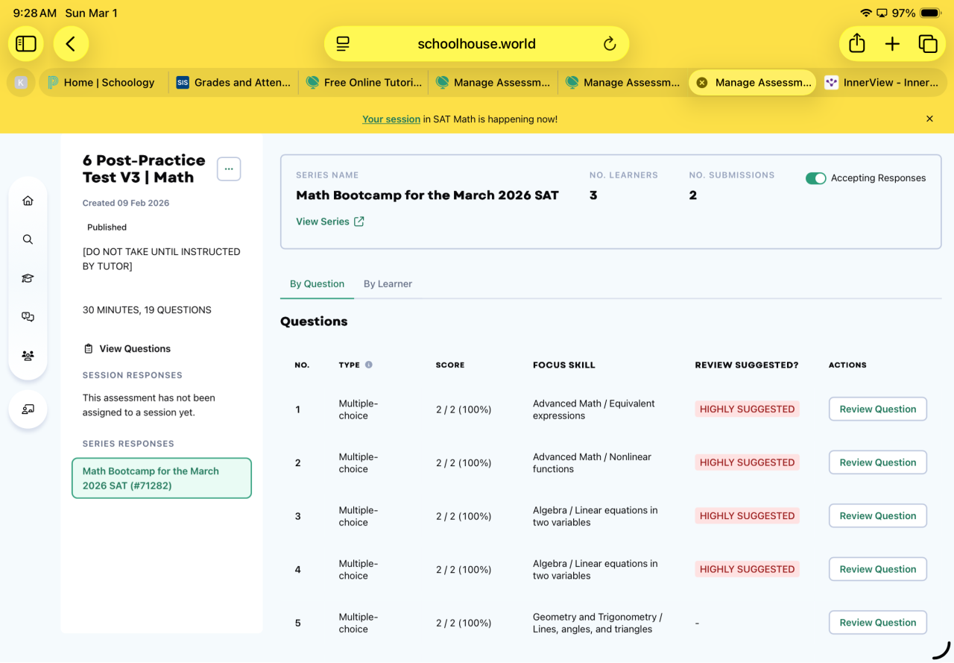Click the tutor dashboard sidebar icon
Viewport: 954px width, 663px height.
(28, 409)
